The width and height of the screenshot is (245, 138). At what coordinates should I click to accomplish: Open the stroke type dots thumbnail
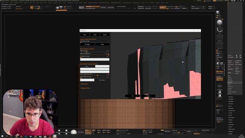220,30
